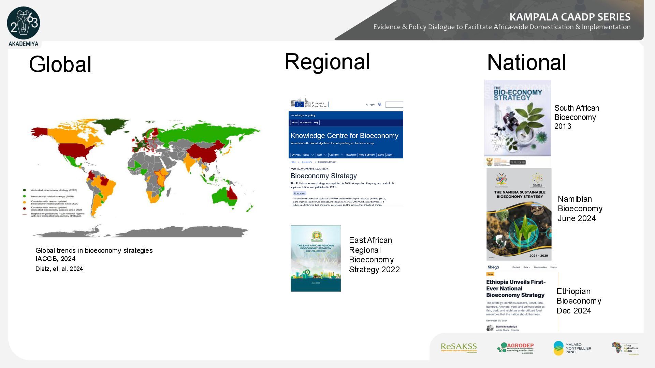Click the author avatar of Daniel Metaferiya

(x=490, y=328)
